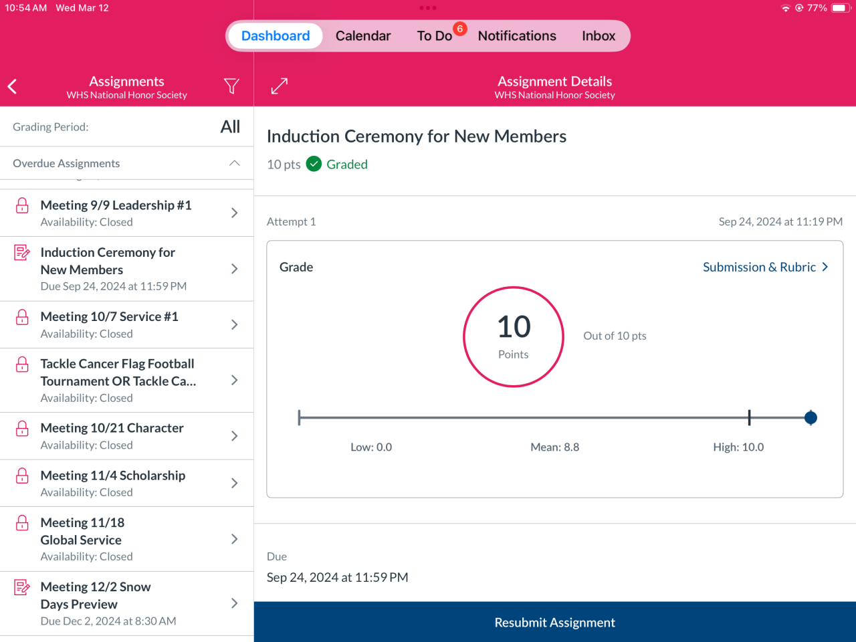
Task: Open the To Do tab
Action: pos(435,36)
